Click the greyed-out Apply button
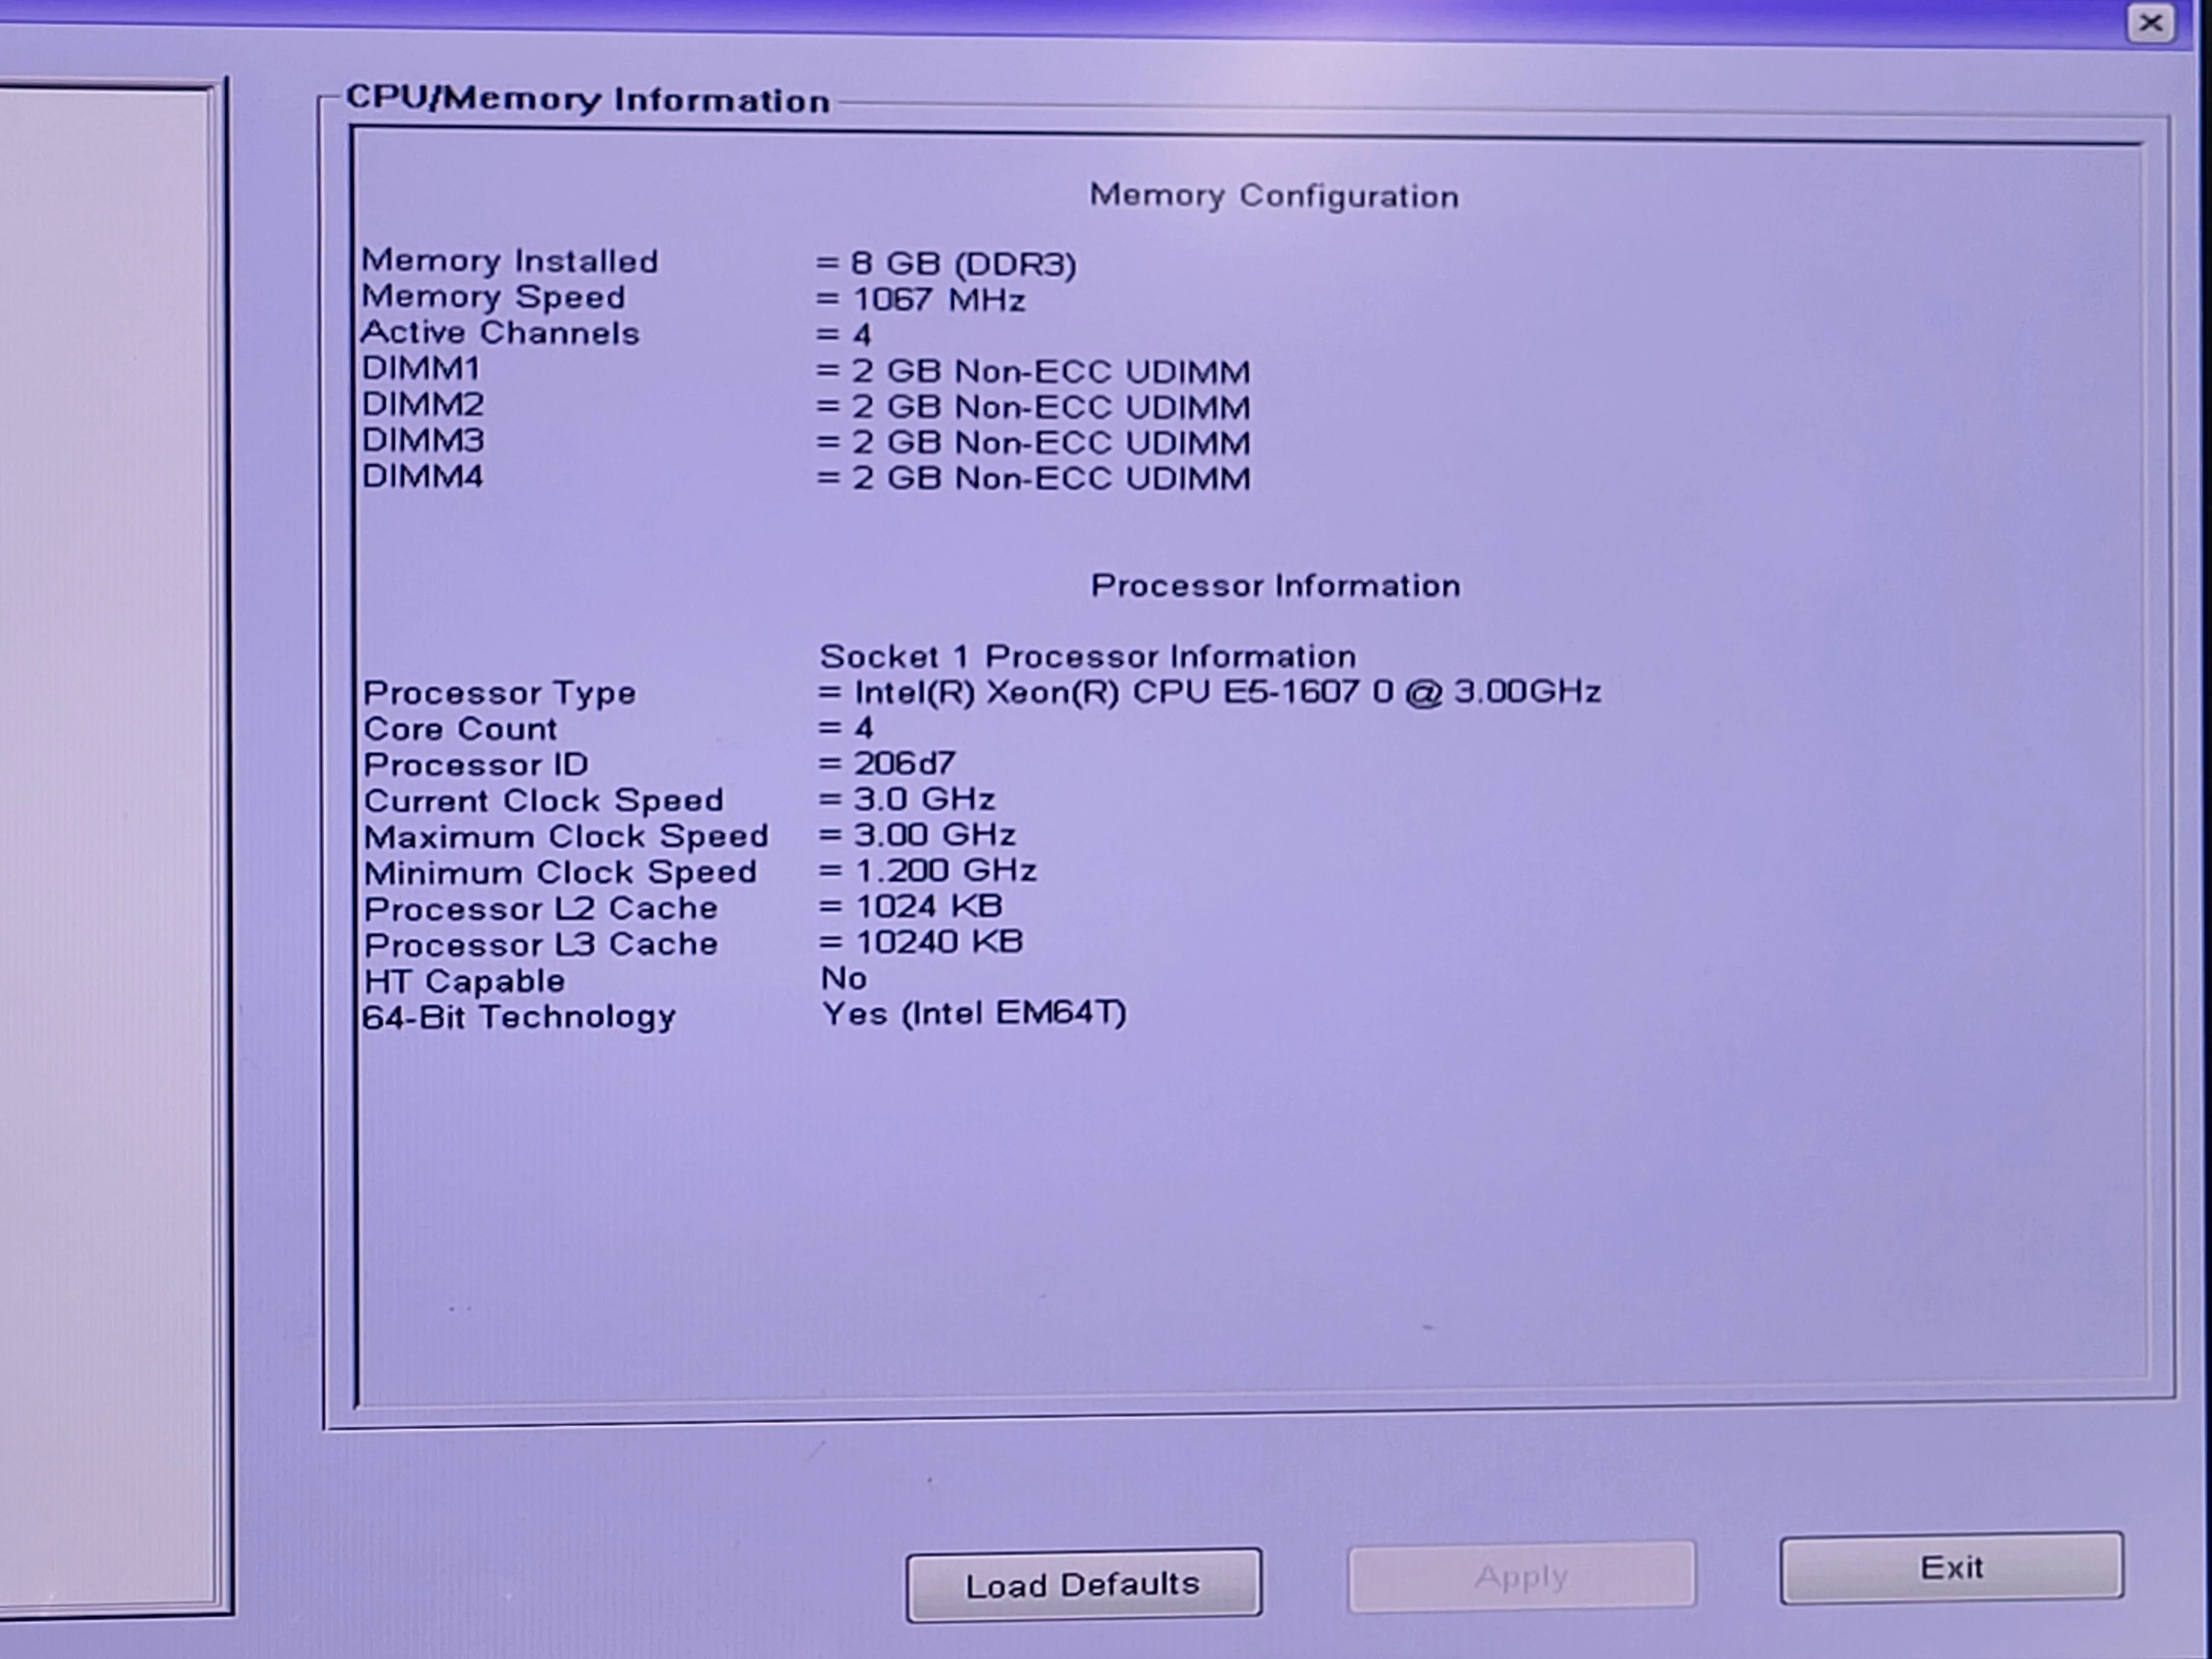Viewport: 2212px width, 1659px height. click(1521, 1577)
